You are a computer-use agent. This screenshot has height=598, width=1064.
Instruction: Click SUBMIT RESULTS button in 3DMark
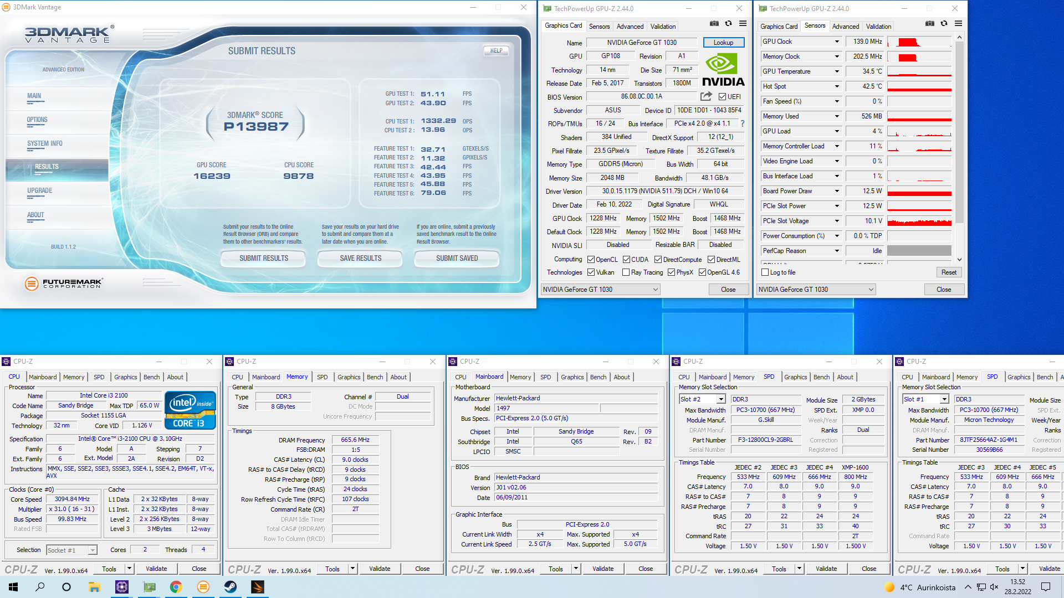click(x=264, y=259)
